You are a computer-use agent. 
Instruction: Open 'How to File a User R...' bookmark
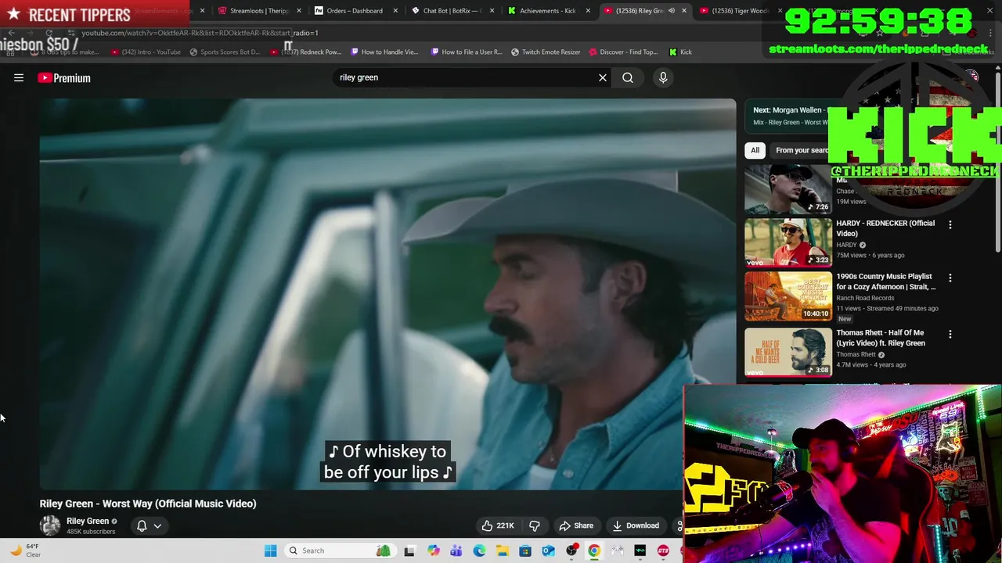coord(467,52)
